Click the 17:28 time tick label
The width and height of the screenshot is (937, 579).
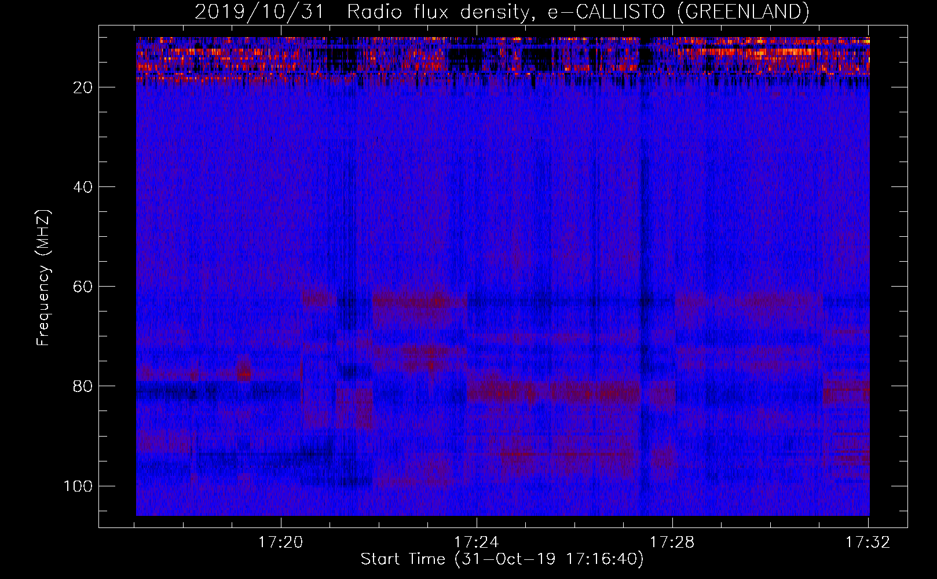[x=672, y=543]
